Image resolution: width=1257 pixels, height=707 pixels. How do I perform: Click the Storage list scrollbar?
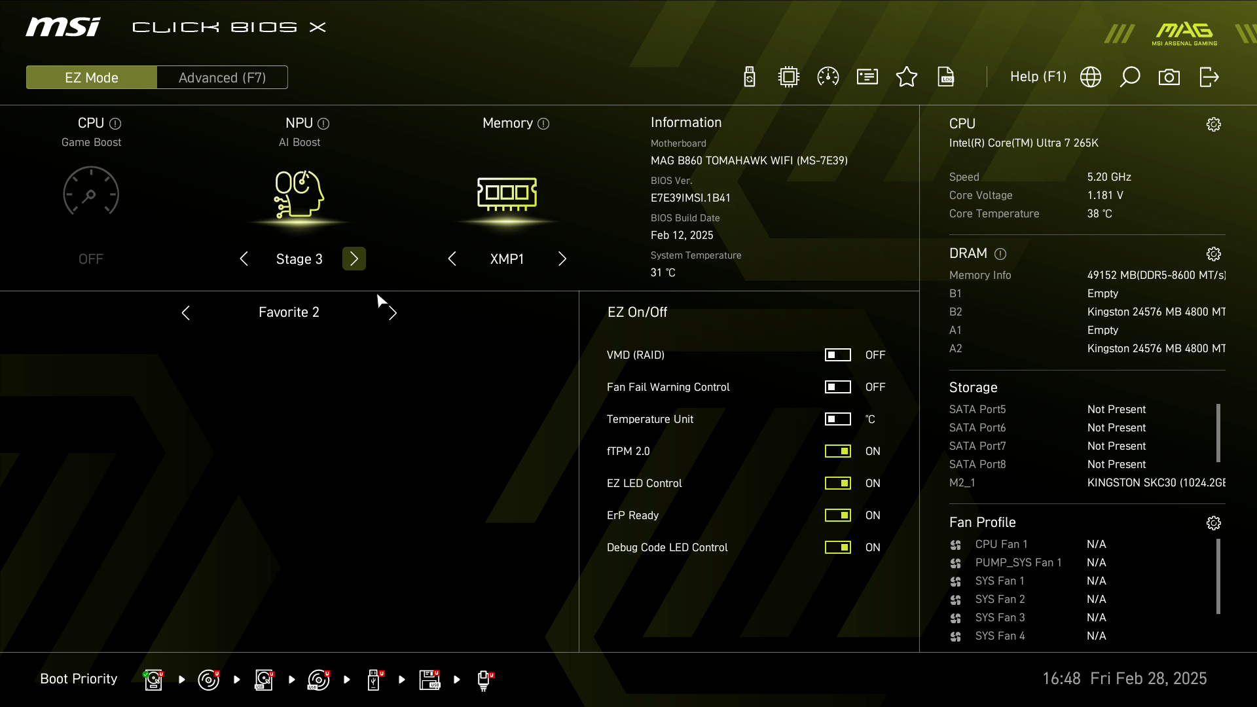[1218, 432]
